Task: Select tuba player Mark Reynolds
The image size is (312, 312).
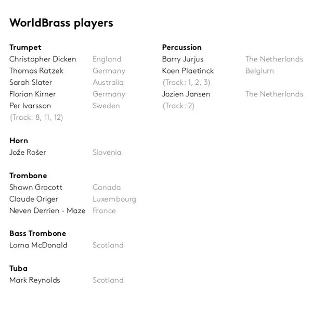Action: [x=35, y=280]
